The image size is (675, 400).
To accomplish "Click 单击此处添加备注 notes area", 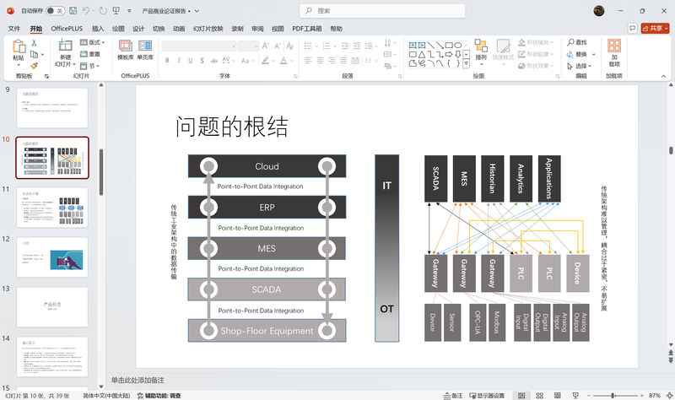I will coord(138,381).
